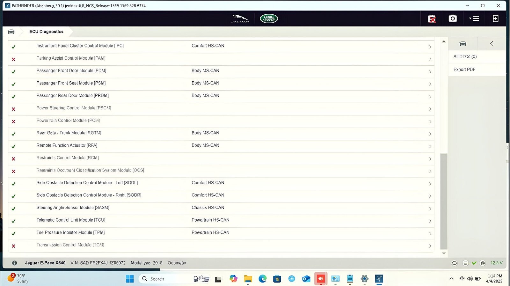Expand the Passenger Front Door Module chevron
Image resolution: width=510 pixels, height=286 pixels.
[430, 72]
